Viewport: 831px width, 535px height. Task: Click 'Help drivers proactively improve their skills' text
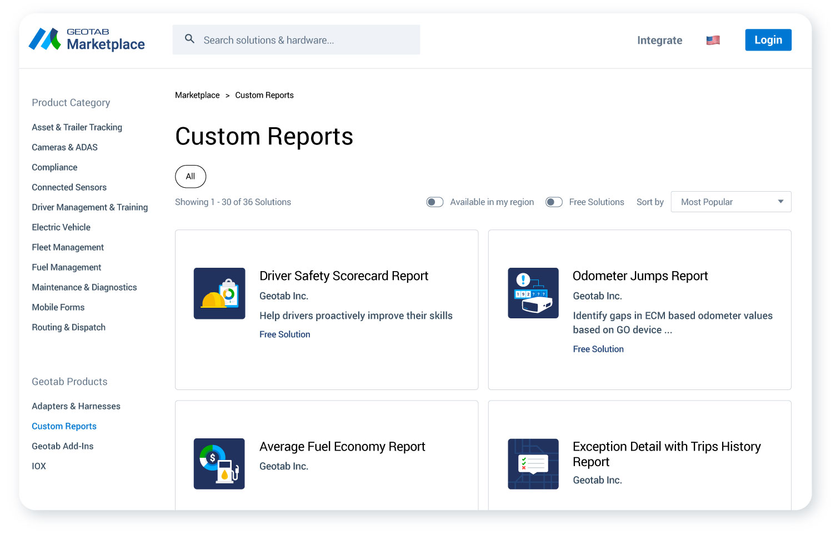tap(356, 316)
